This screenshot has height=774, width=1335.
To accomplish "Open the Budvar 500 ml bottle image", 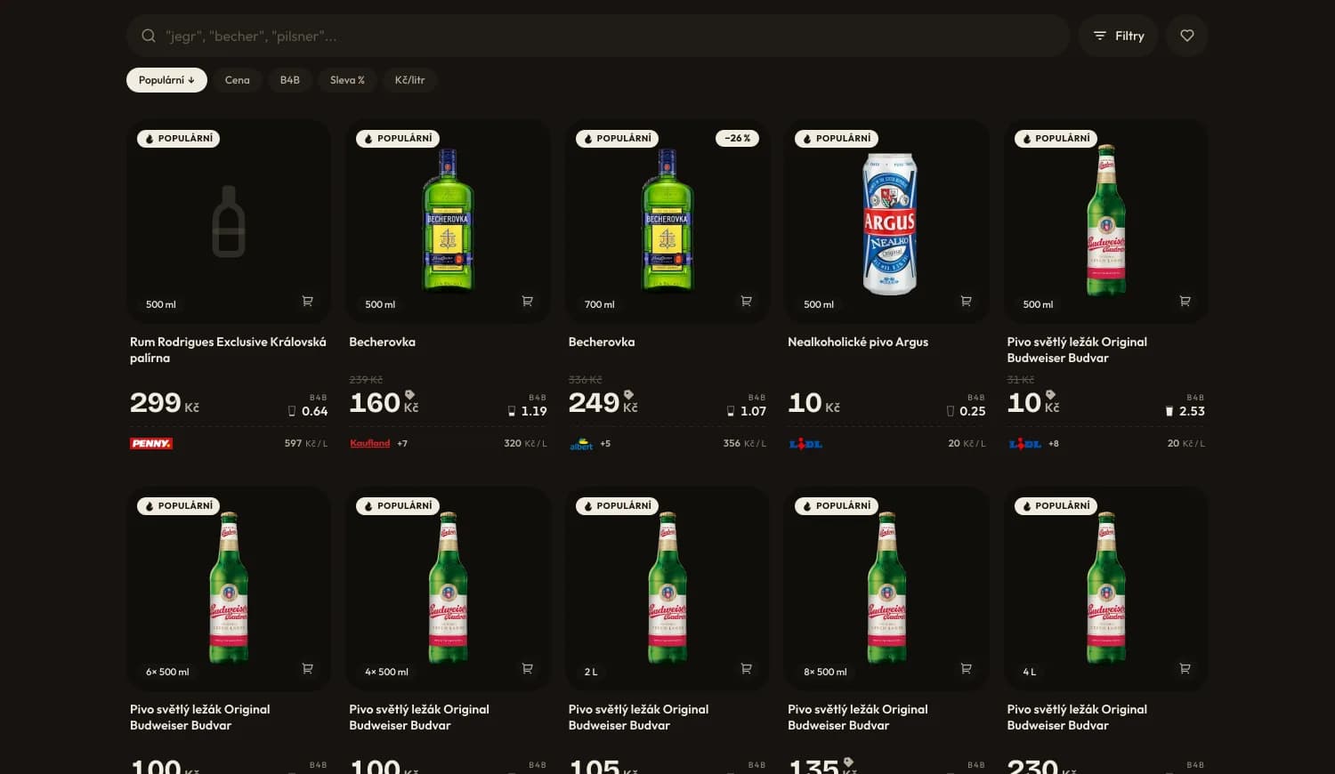I will [1106, 220].
